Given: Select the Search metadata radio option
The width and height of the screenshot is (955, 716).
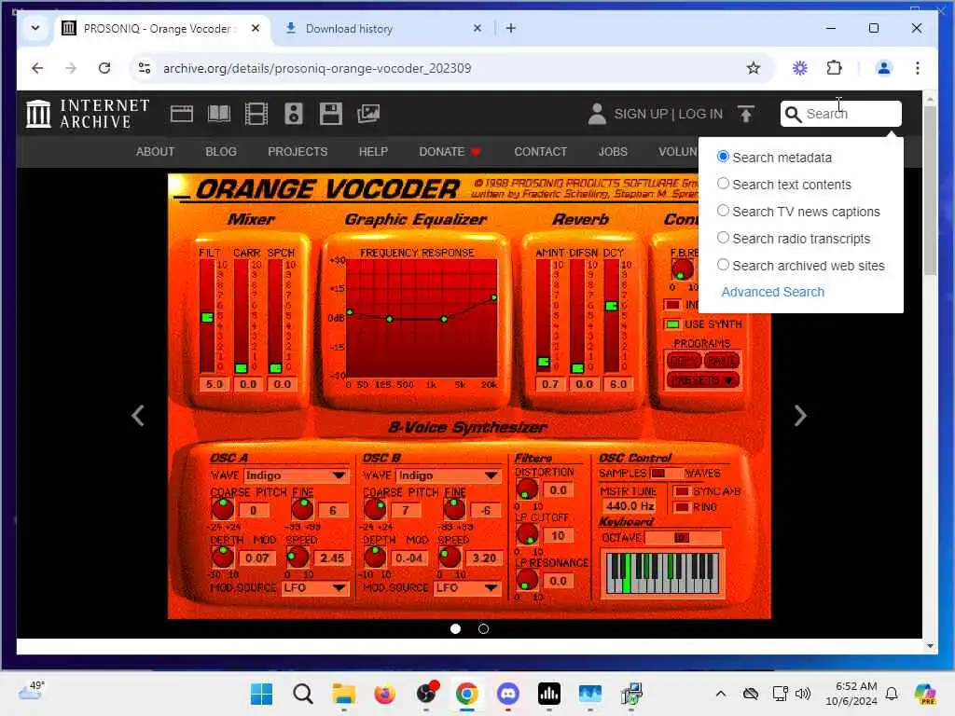Looking at the screenshot, I should tap(723, 157).
